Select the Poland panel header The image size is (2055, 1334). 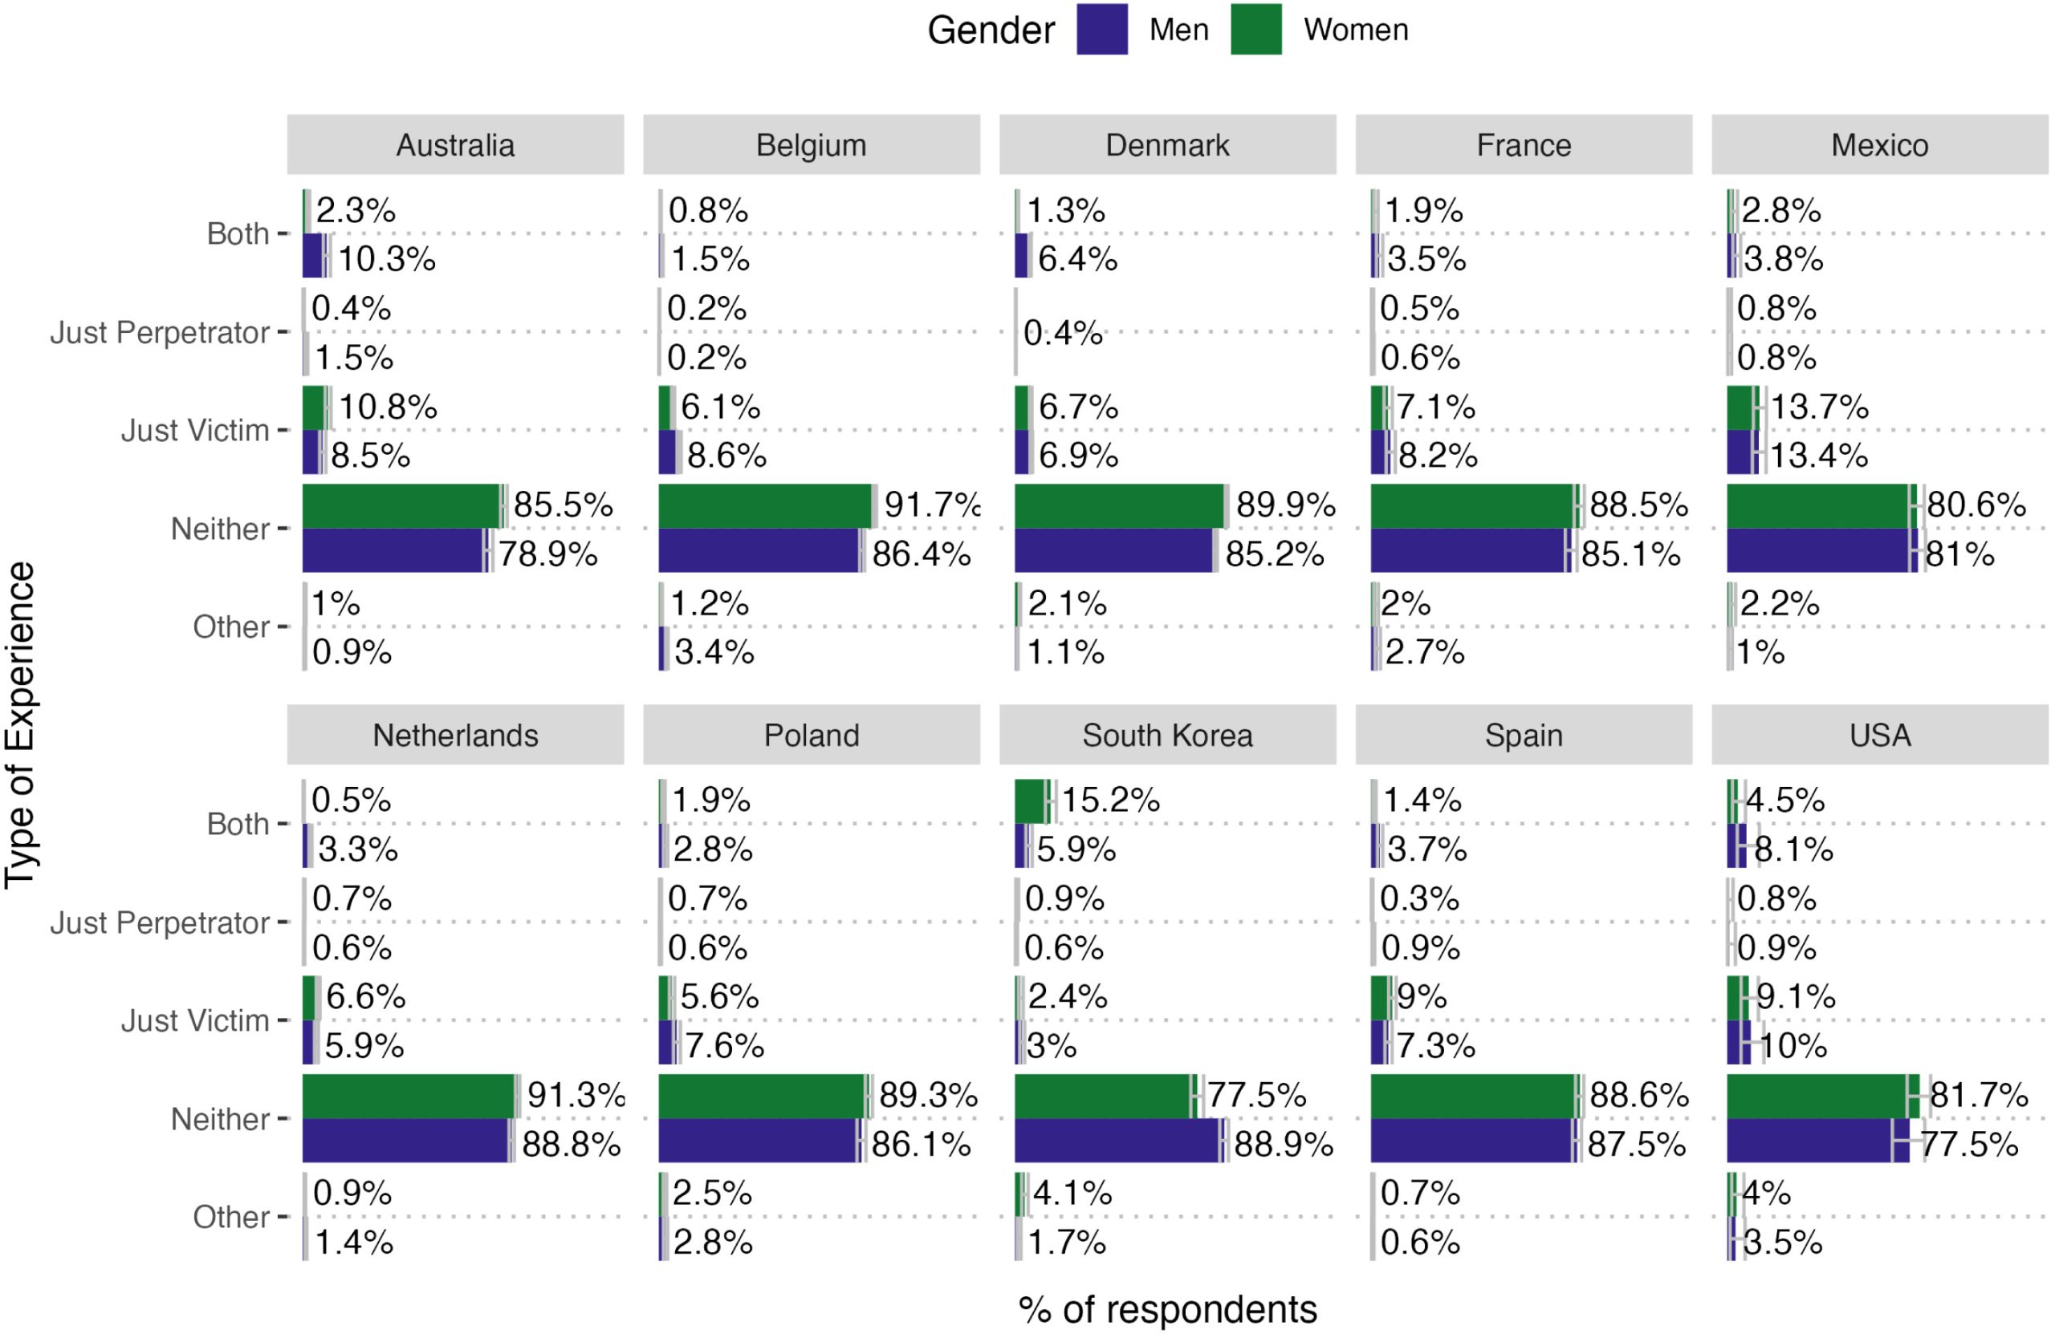(811, 735)
